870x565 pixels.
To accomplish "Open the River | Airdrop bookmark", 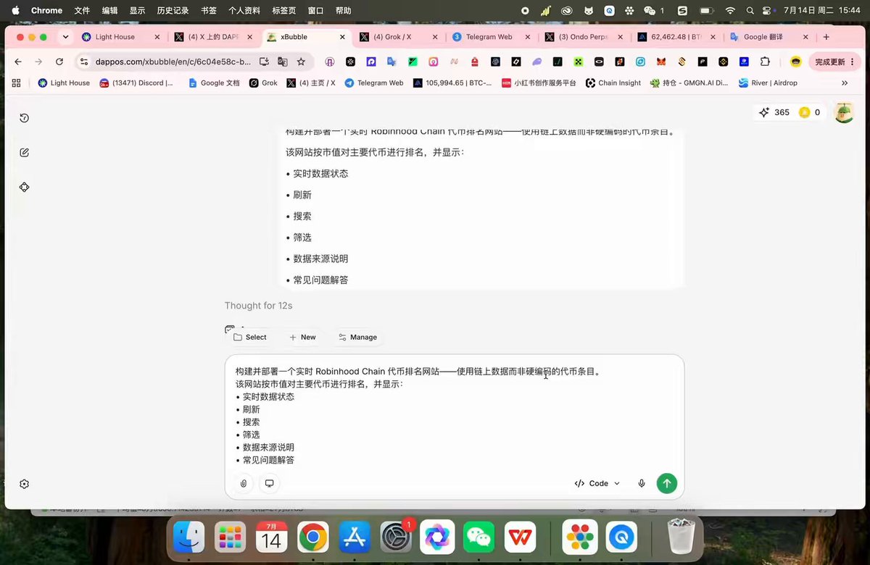I will click(x=768, y=83).
